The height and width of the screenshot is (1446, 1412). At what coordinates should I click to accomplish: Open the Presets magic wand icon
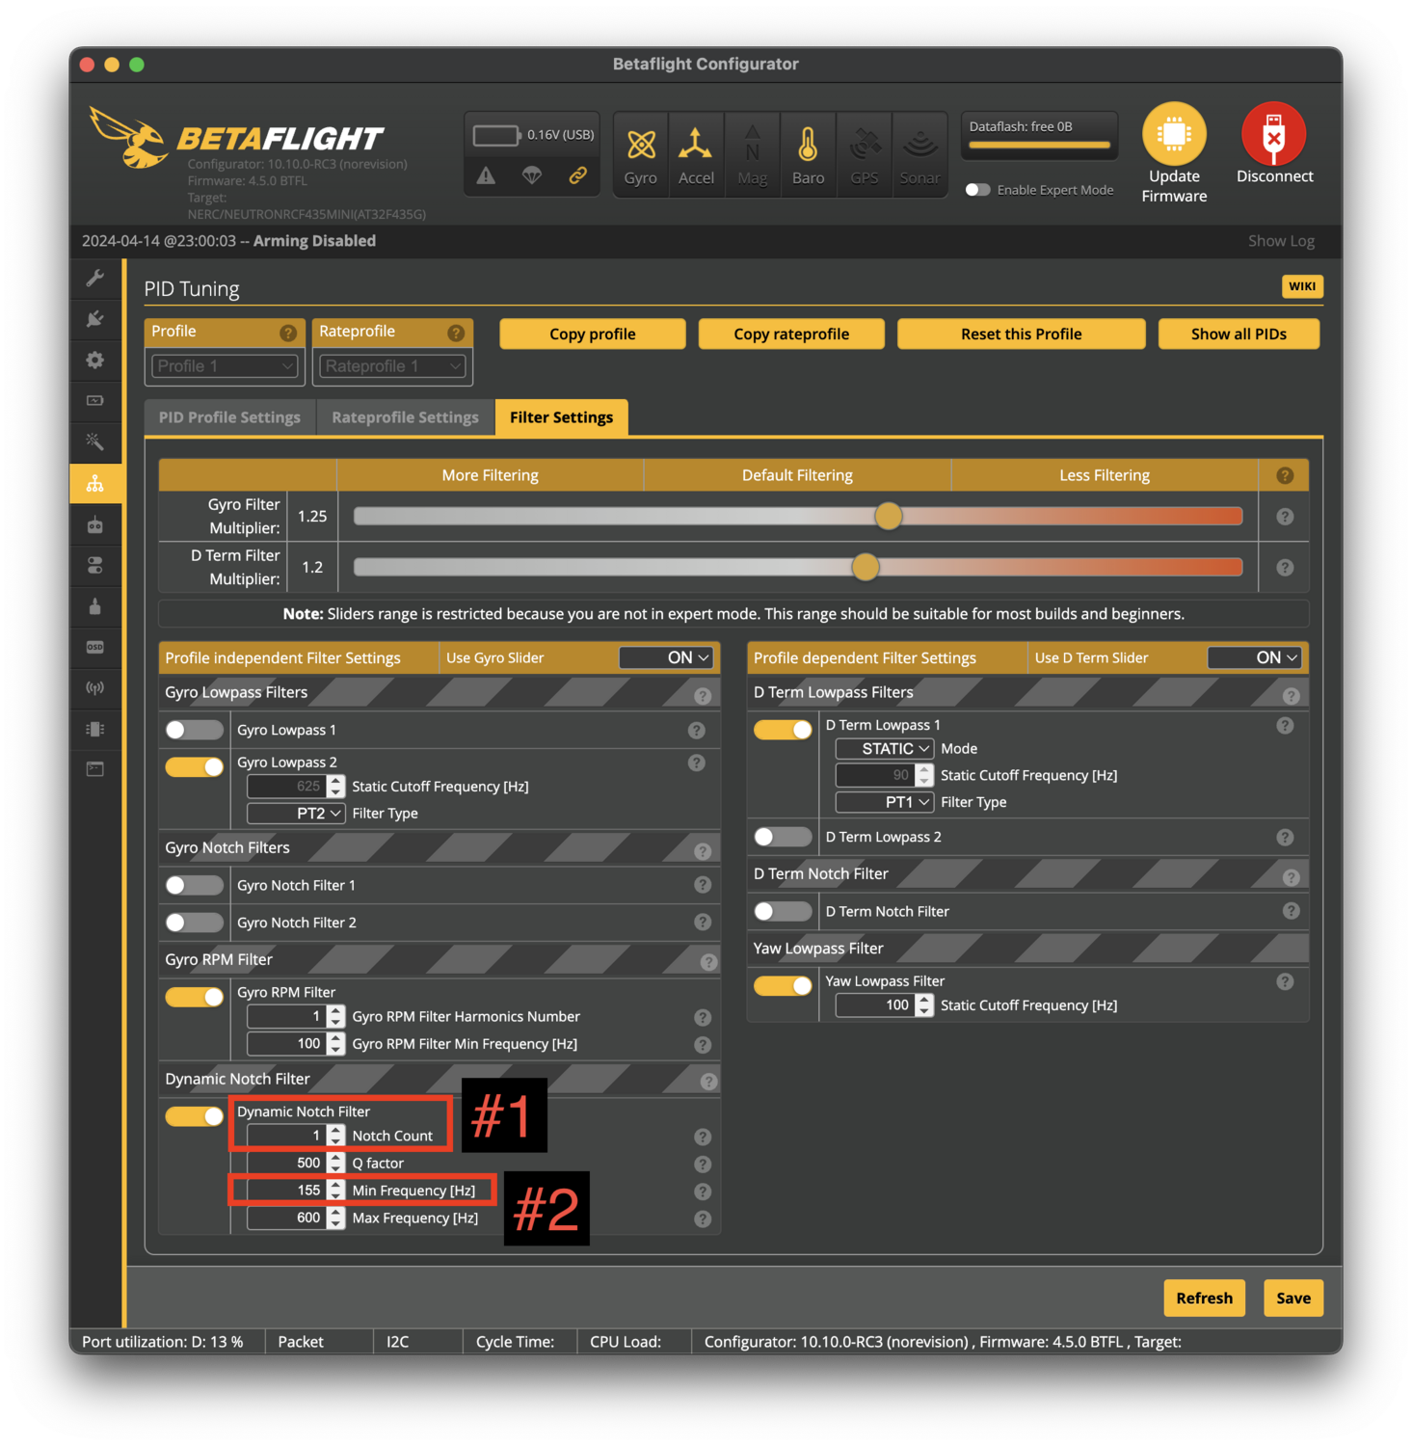tap(95, 442)
